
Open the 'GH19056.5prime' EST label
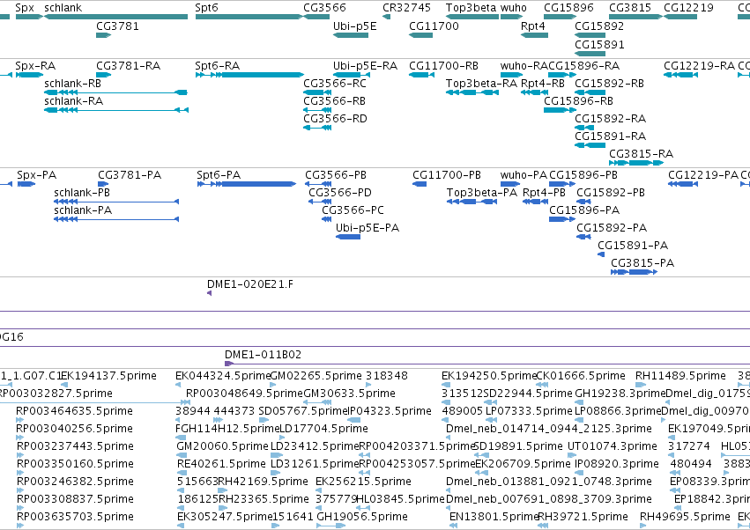click(362, 517)
